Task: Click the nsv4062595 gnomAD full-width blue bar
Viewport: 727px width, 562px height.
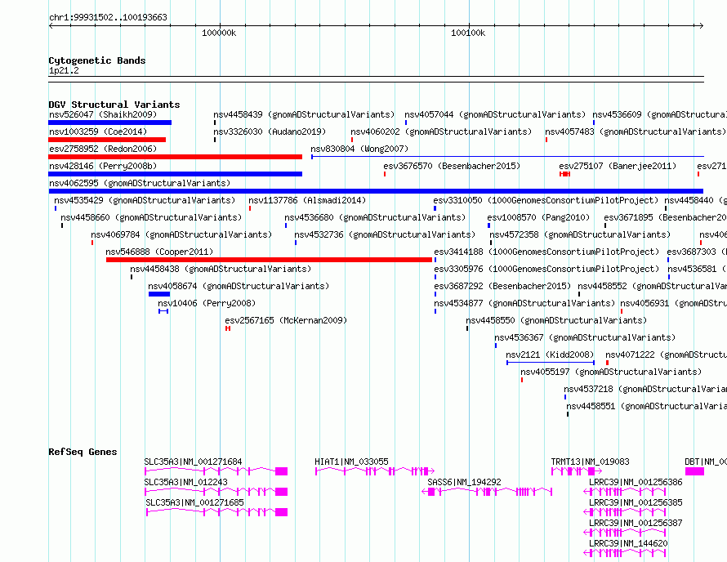Action: 376,191
